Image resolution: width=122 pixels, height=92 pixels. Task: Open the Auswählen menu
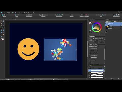(21, 13)
